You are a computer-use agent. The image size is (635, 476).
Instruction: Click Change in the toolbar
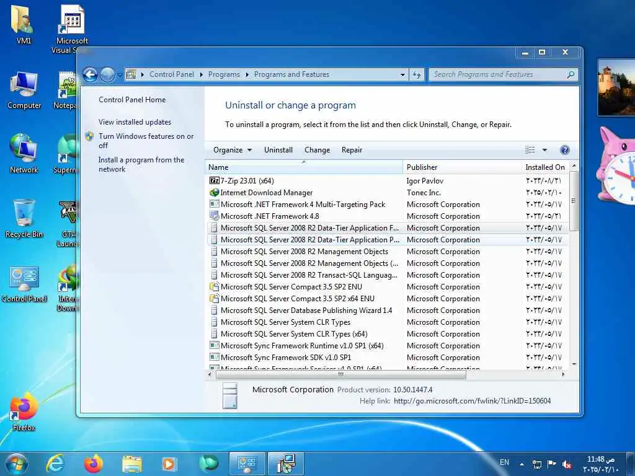[317, 150]
